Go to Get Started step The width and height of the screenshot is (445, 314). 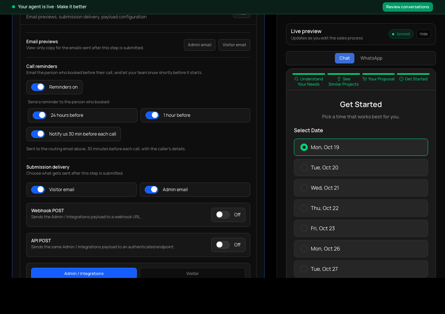click(413, 78)
